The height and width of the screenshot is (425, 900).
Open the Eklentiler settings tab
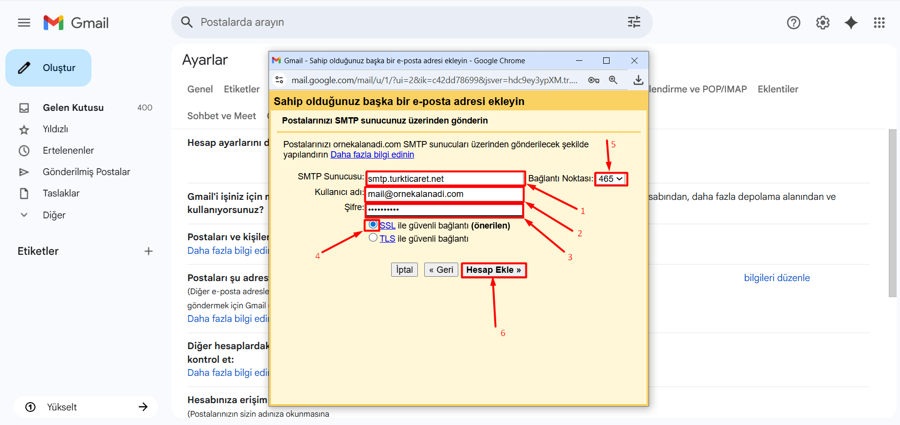[x=778, y=89]
